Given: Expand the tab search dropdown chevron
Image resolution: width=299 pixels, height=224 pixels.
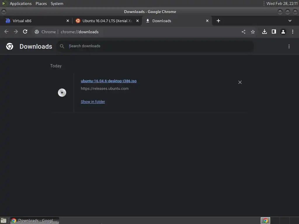Looking at the screenshot, I should (290, 21).
